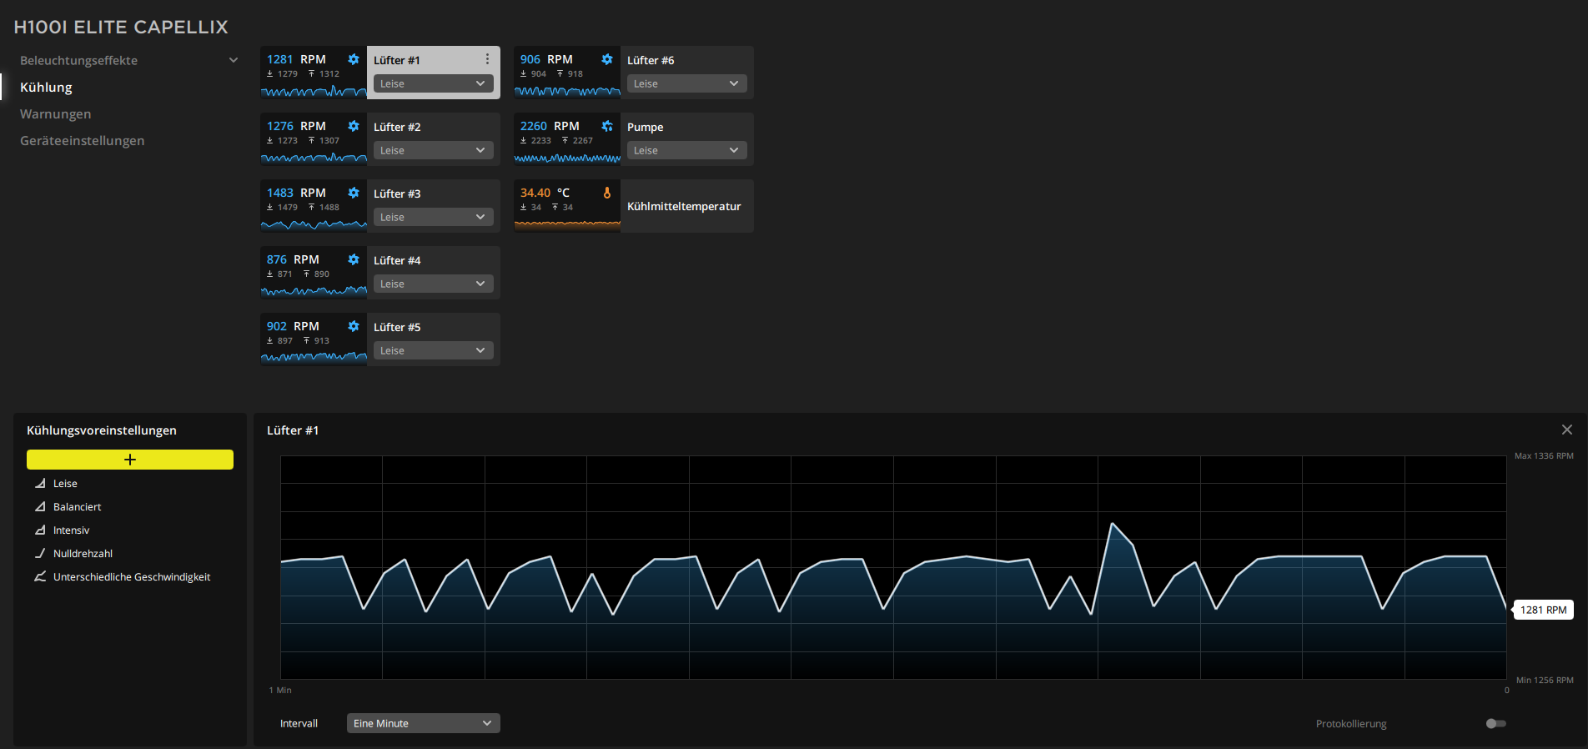
Task: Open the Intervall Eine Minute dropdown
Action: pyautogui.click(x=424, y=723)
